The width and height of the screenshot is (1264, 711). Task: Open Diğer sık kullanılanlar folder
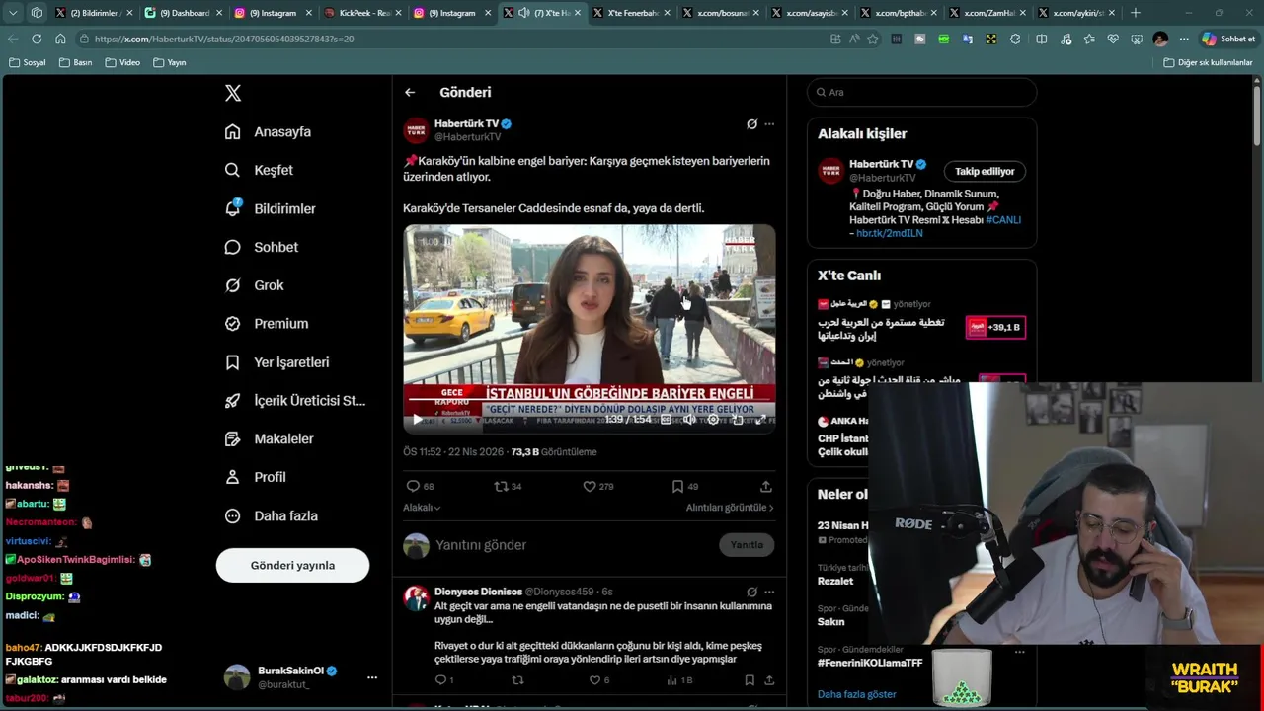click(1209, 62)
